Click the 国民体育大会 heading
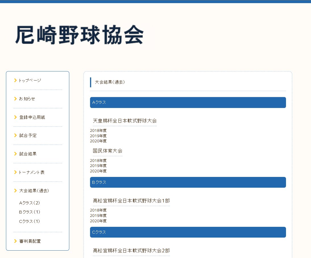This screenshot has height=258, width=311. click(108, 151)
